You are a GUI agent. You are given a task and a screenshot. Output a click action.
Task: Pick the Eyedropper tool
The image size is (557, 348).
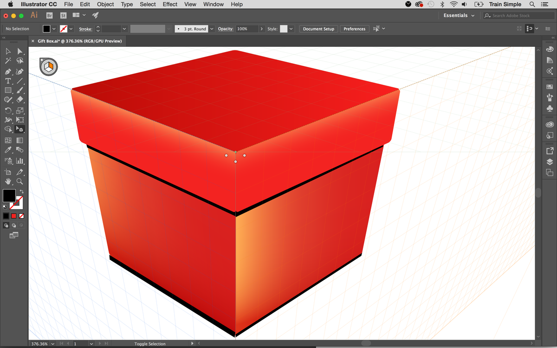pos(8,150)
